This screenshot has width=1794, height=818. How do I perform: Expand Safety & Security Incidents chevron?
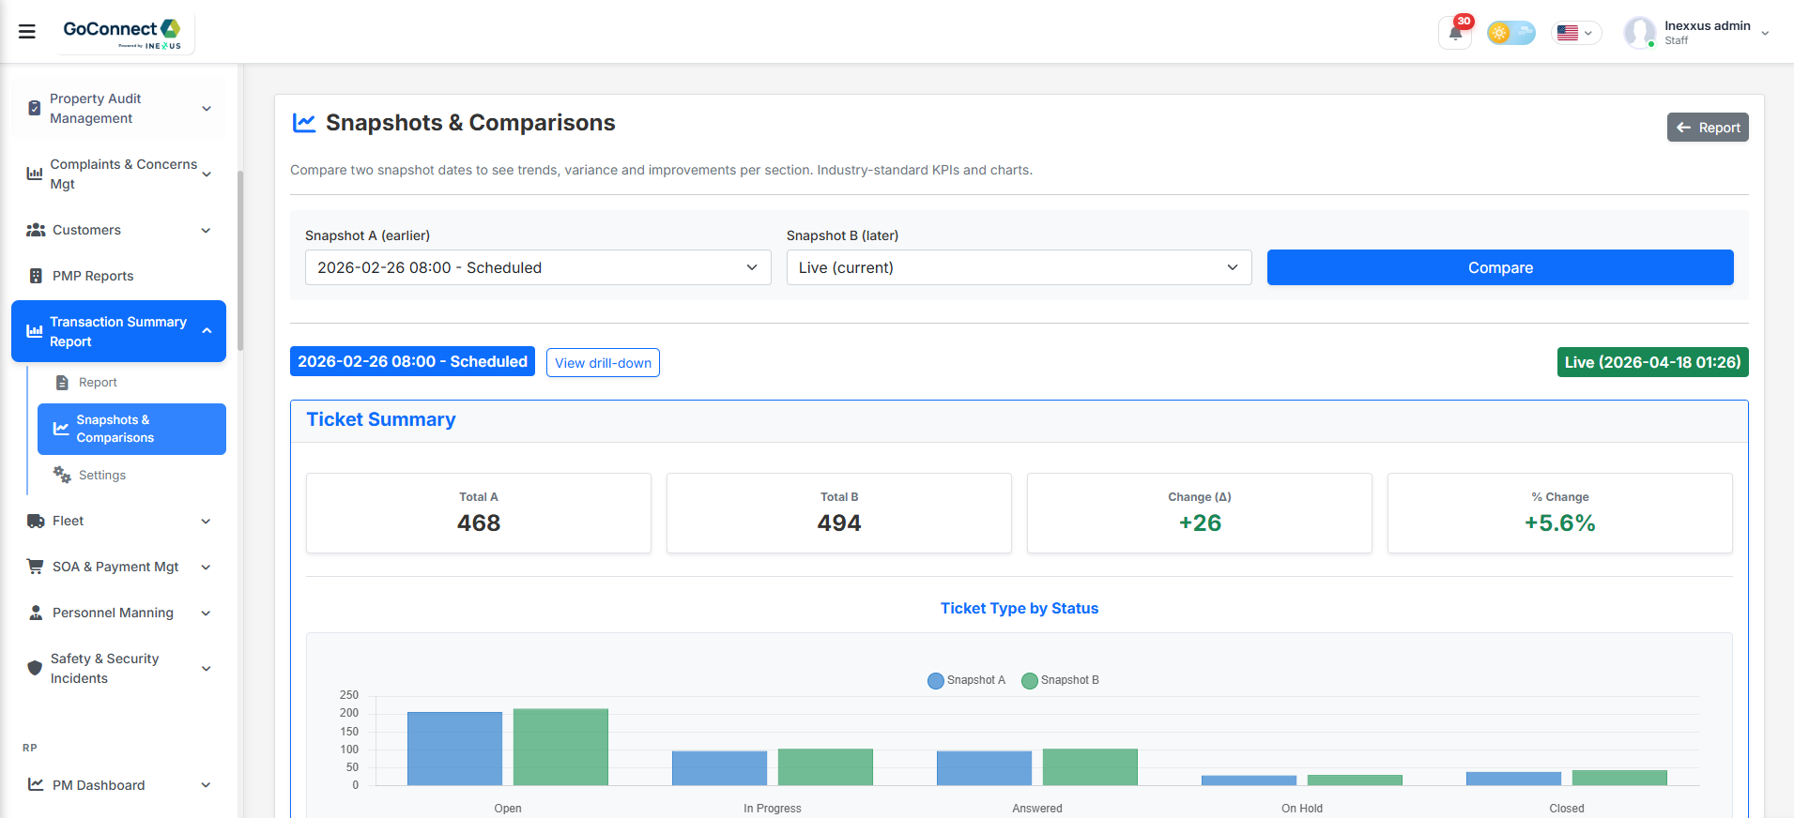[207, 669]
